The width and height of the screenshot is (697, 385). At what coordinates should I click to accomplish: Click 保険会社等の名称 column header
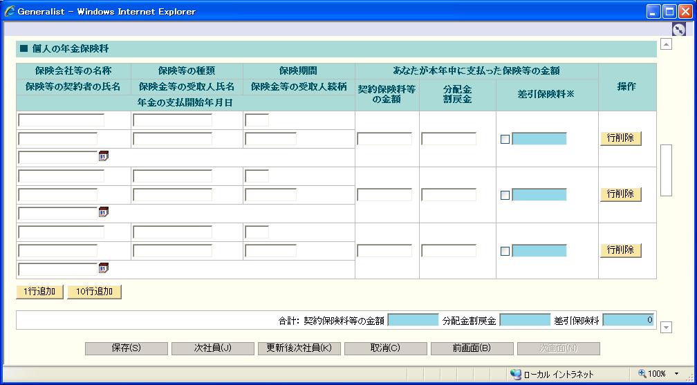pyautogui.click(x=73, y=71)
